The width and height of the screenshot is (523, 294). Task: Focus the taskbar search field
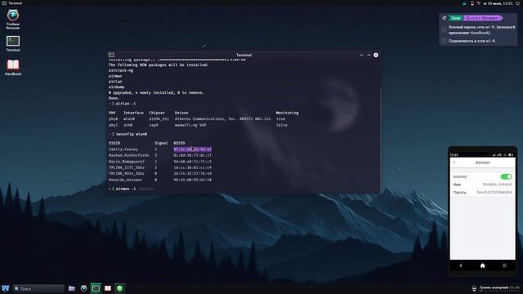click(38, 288)
